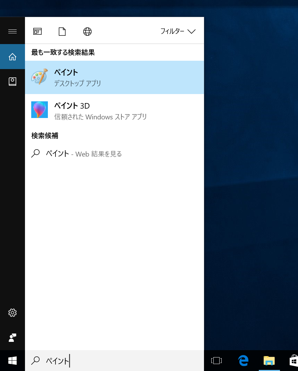
Task: Select the web filter globe icon
Action: 87,31
